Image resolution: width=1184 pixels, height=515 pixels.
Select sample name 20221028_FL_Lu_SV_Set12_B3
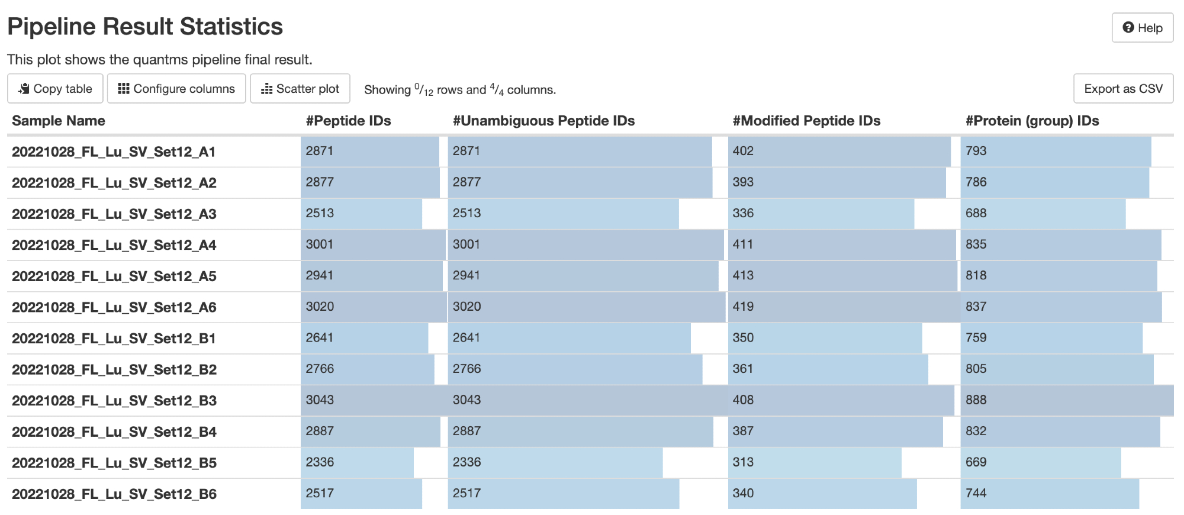point(114,401)
